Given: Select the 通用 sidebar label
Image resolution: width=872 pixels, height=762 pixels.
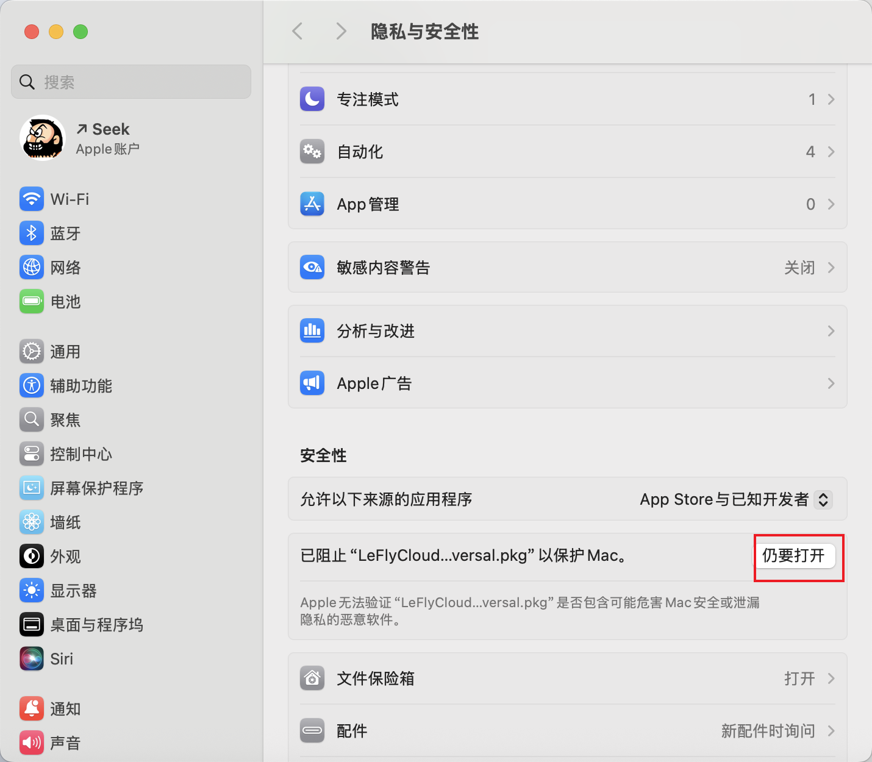Looking at the screenshot, I should pos(65,352).
